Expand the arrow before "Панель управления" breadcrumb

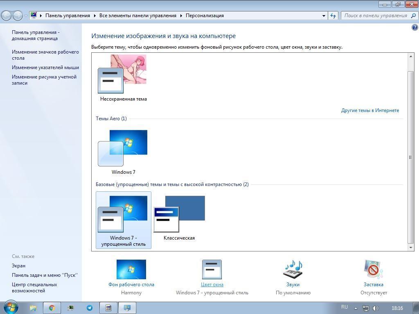pyautogui.click(x=41, y=16)
